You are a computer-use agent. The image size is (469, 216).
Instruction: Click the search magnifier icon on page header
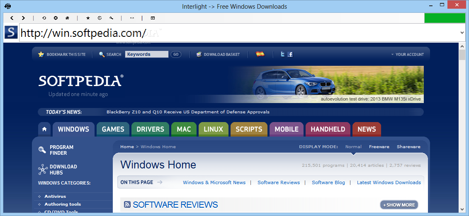[102, 54]
